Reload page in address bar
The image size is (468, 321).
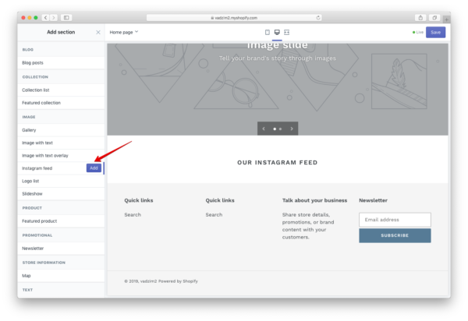point(318,17)
